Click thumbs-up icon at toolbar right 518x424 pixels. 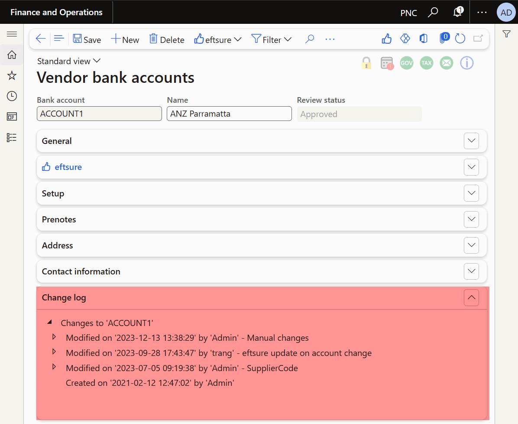(386, 39)
